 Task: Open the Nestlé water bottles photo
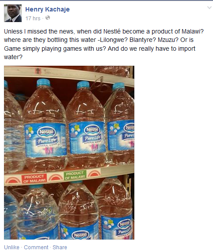pos(69,153)
